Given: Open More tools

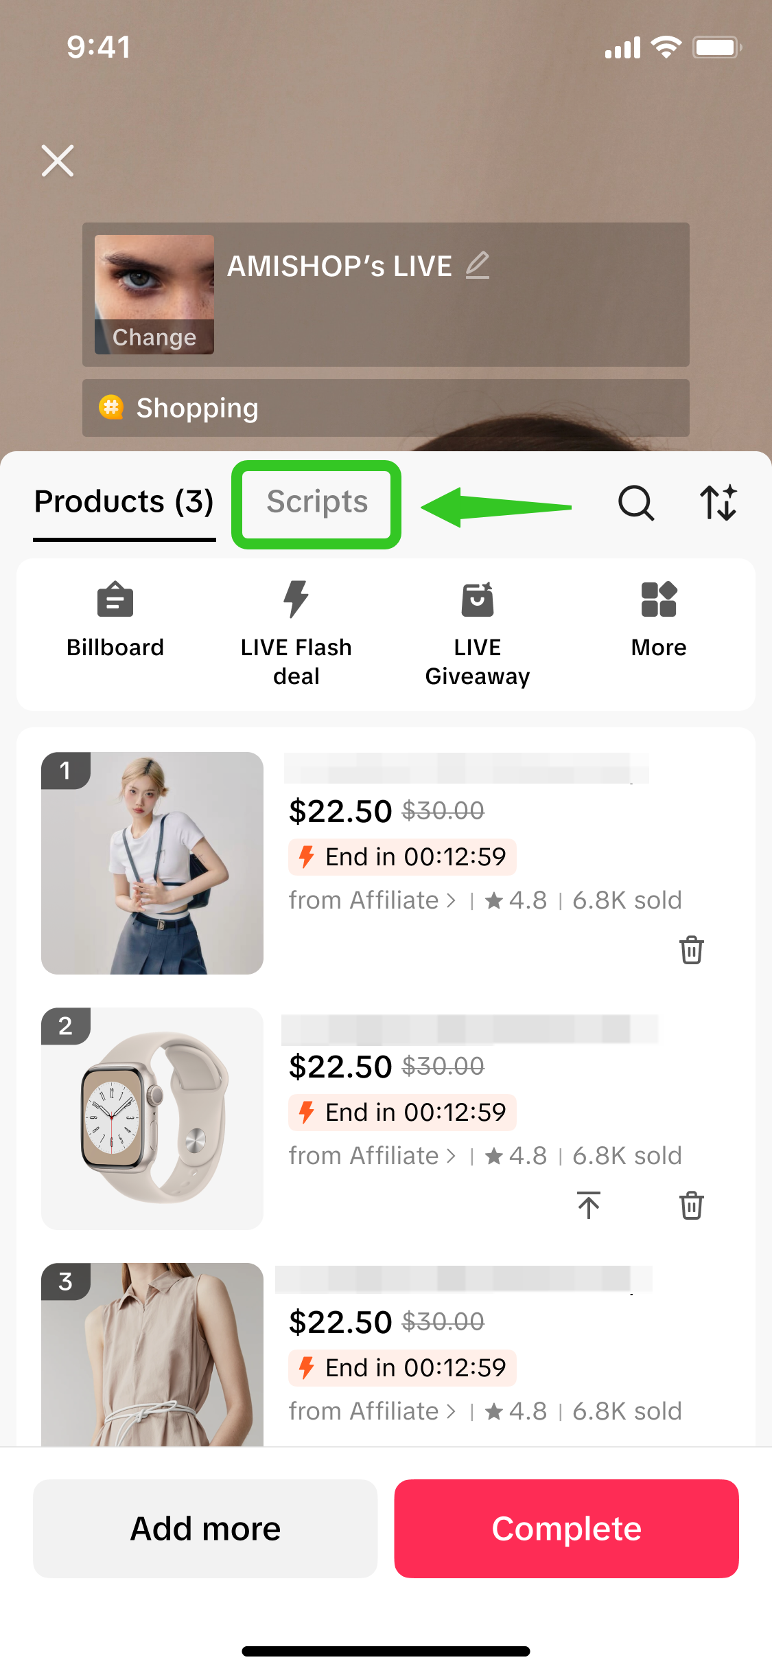Looking at the screenshot, I should pos(659,618).
